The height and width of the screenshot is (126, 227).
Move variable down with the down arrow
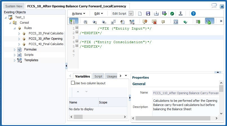tap(86, 92)
